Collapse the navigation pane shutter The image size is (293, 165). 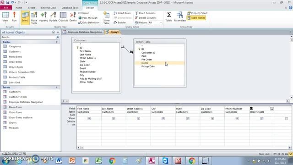coord(58,32)
